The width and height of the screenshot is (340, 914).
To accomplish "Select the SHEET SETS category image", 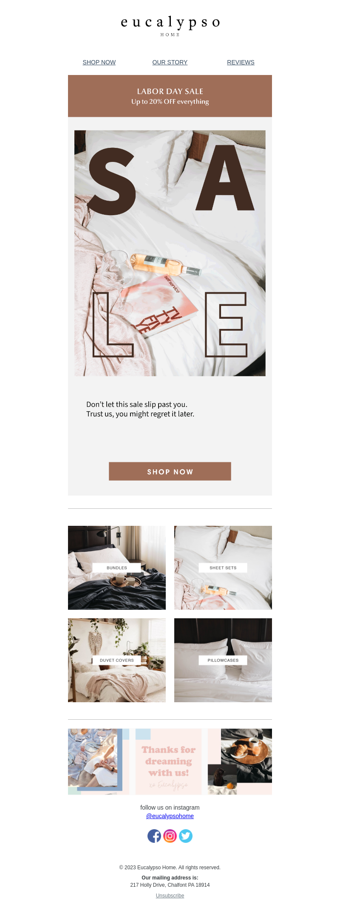I will [x=223, y=568].
